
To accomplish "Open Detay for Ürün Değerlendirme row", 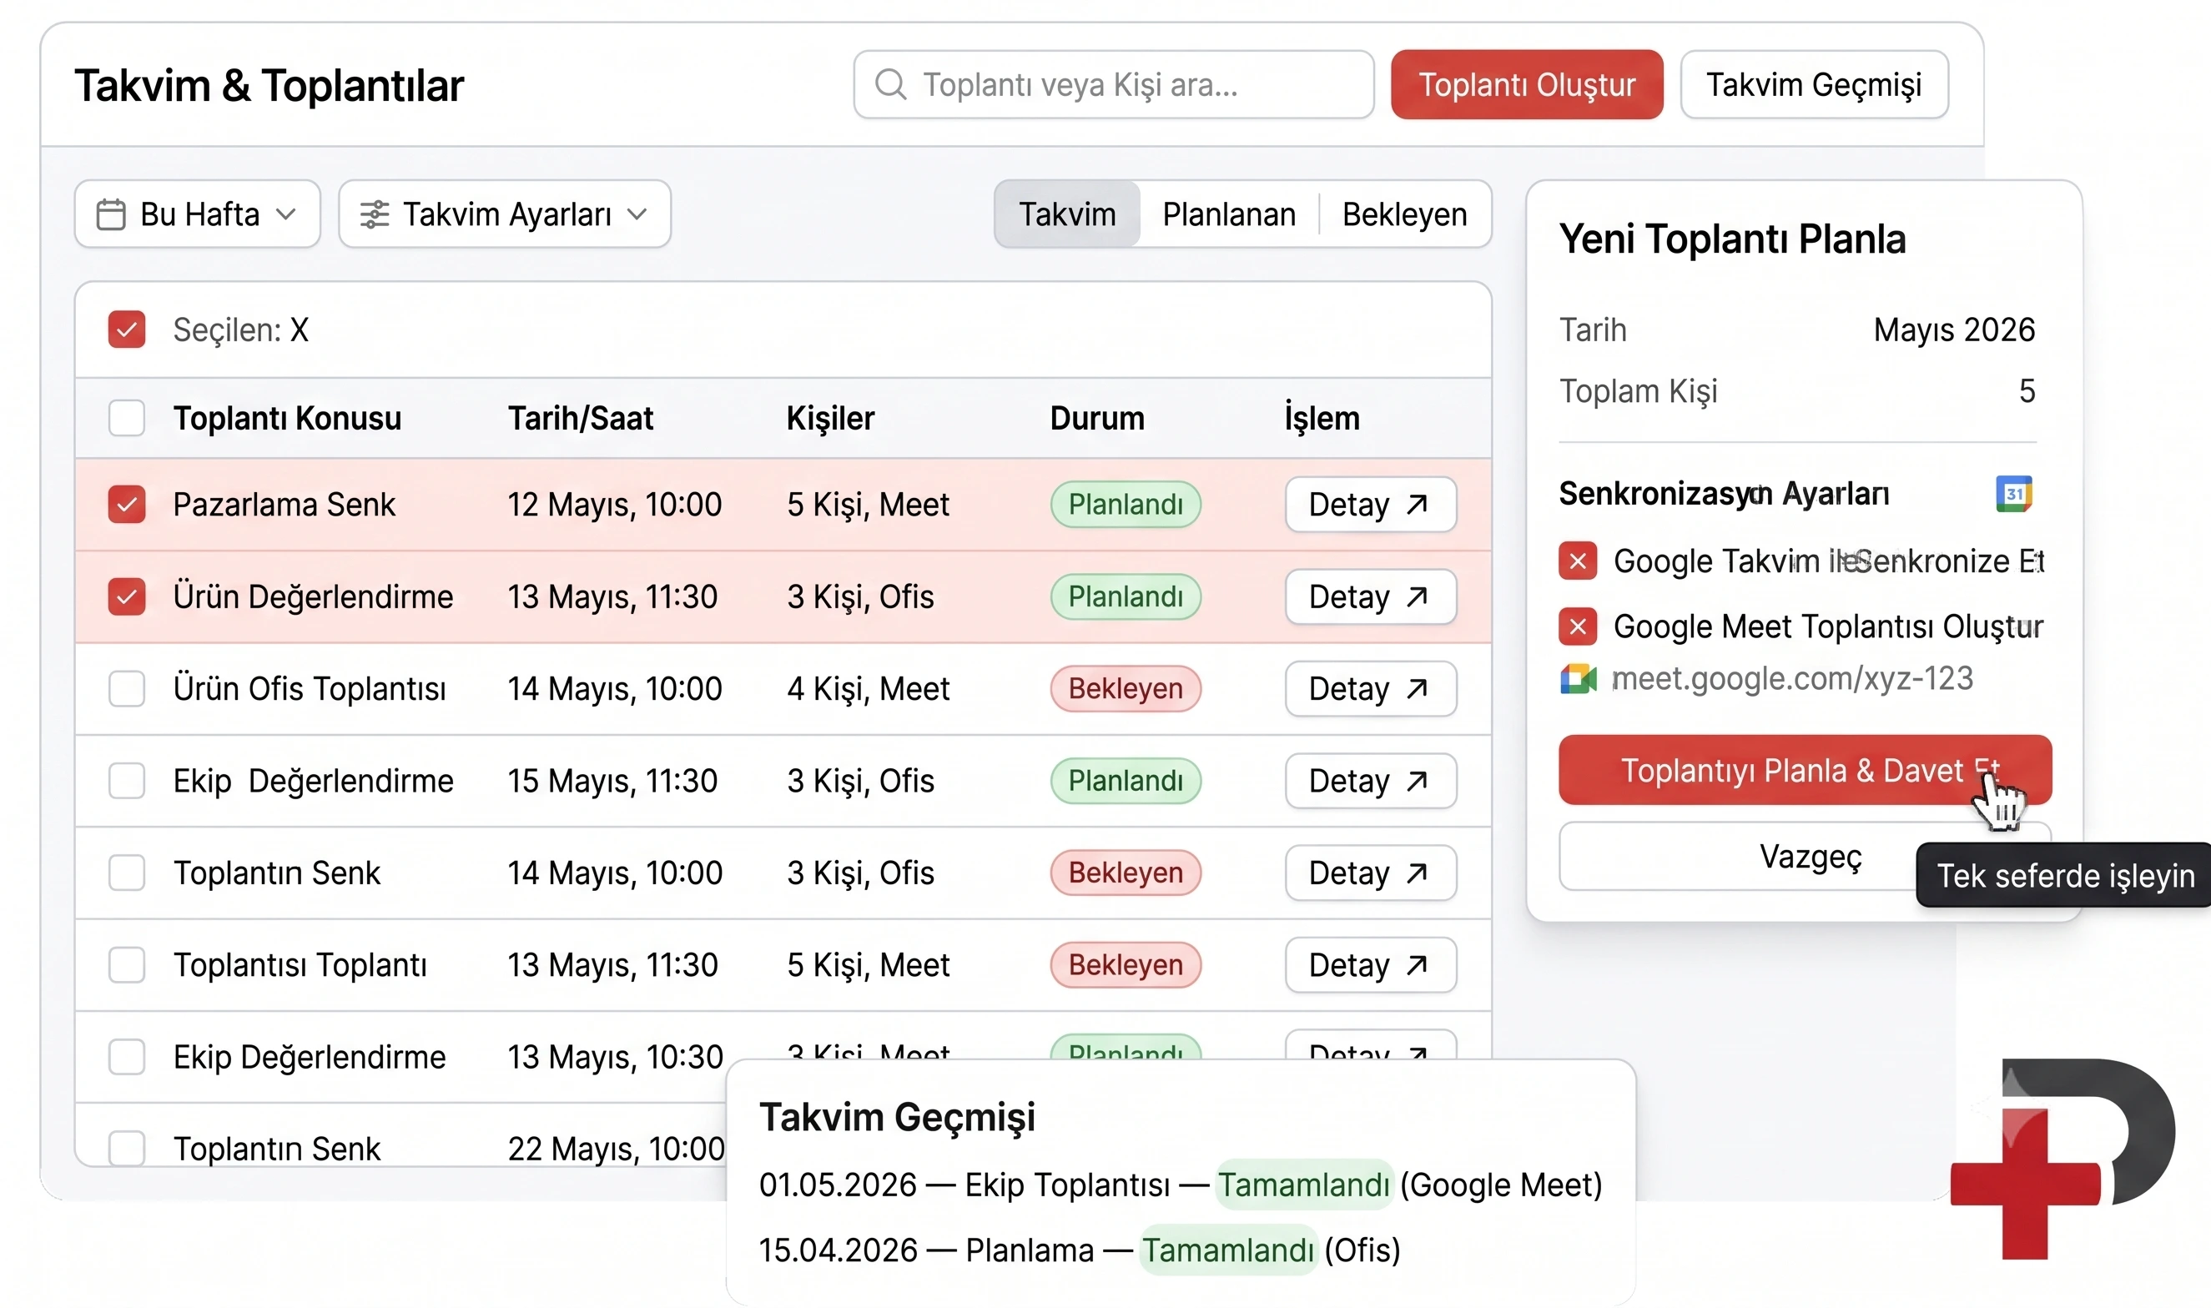I will coord(1371,596).
